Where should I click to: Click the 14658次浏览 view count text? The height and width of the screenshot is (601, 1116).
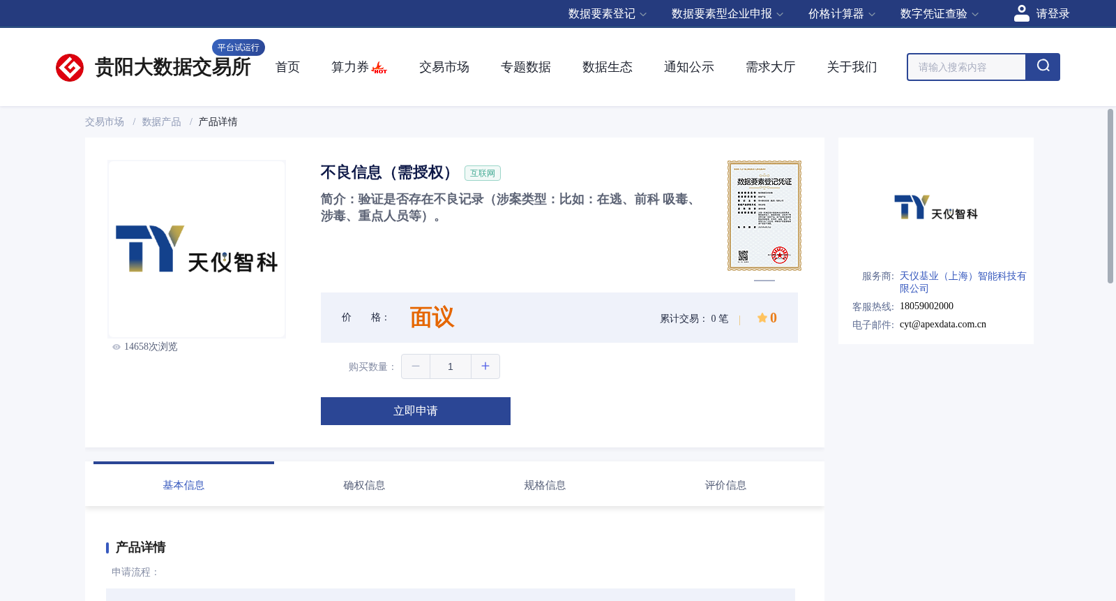point(151,347)
